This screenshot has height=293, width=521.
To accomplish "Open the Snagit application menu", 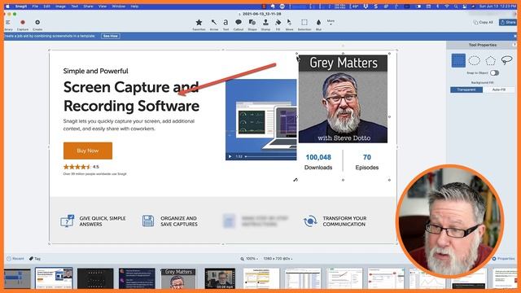I will [x=21, y=7].
